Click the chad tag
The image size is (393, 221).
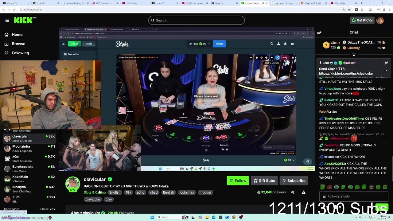[154, 192]
